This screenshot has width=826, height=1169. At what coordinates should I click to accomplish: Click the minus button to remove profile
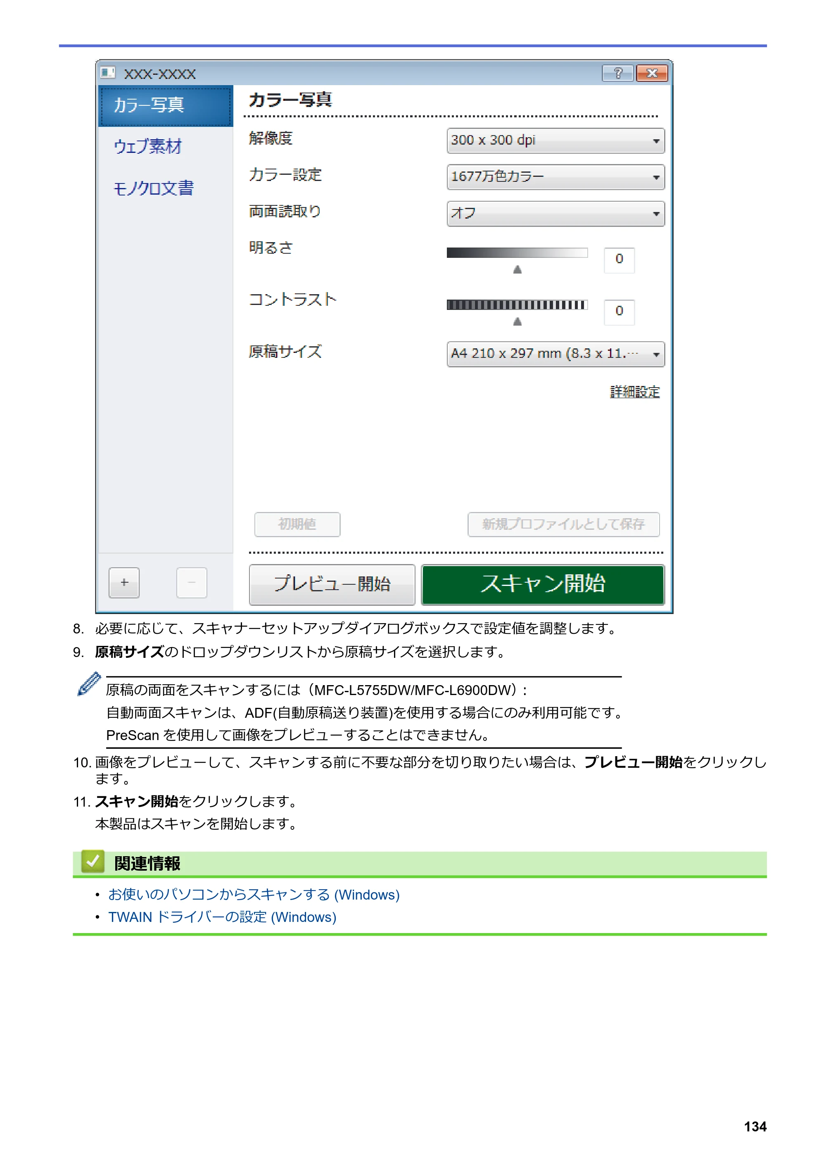(191, 583)
